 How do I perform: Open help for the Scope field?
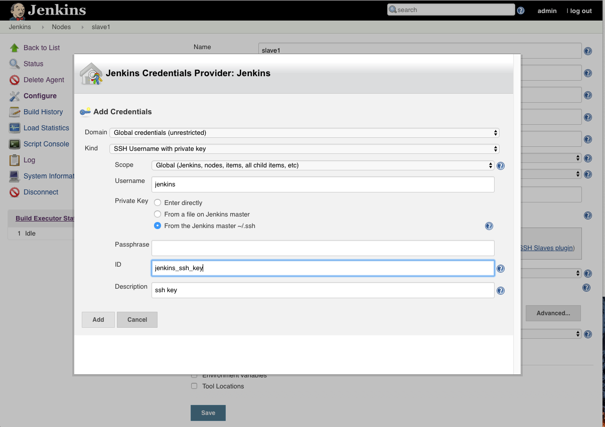pos(500,166)
